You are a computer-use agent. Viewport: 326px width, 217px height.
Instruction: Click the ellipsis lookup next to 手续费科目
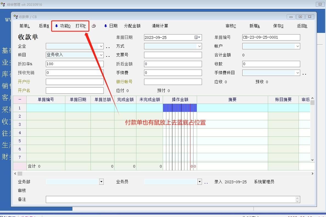click(x=304, y=74)
